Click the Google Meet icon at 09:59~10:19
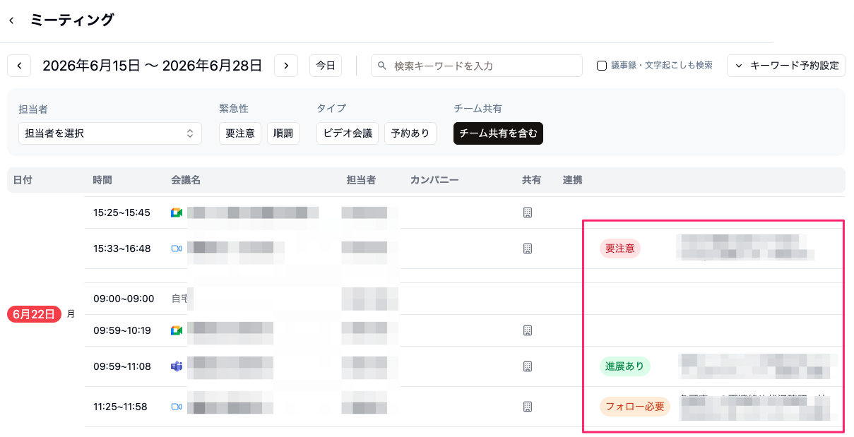The height and width of the screenshot is (437, 854). pos(177,330)
